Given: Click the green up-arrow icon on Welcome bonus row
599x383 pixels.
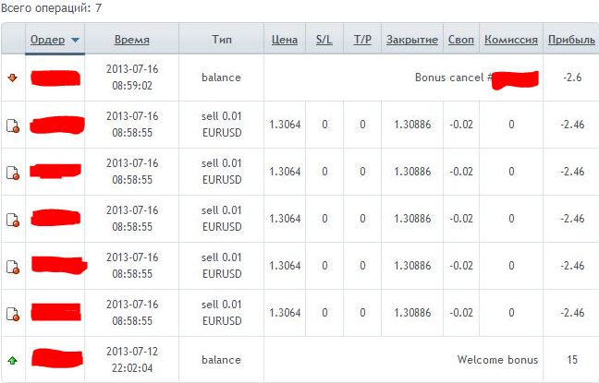Looking at the screenshot, I should pos(13,360).
